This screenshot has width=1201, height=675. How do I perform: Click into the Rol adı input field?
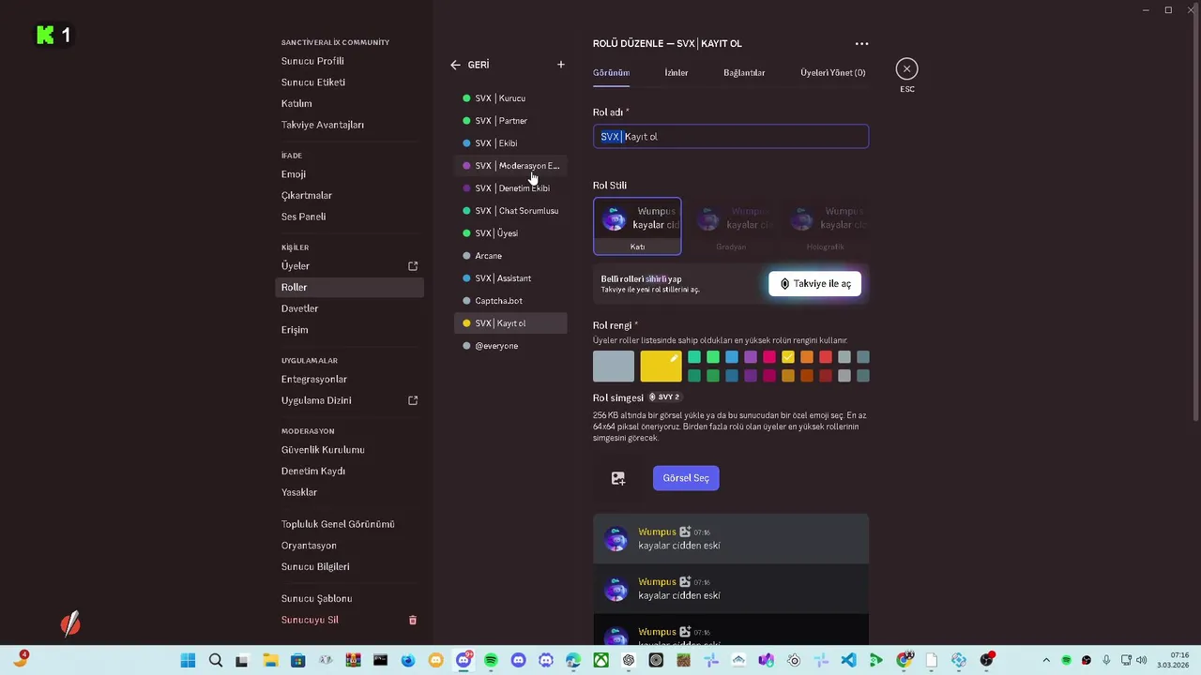point(731,137)
